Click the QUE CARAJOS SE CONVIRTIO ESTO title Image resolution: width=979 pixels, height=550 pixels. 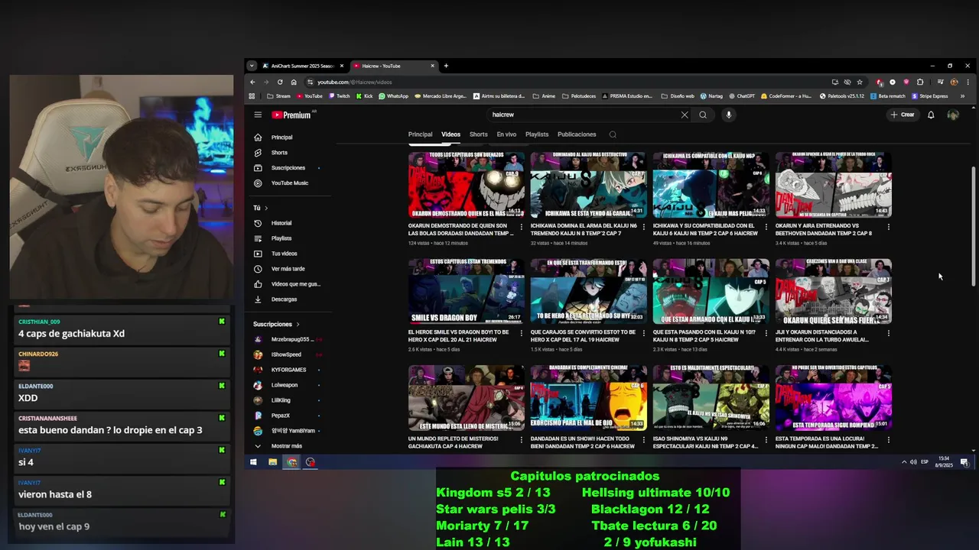583,335
